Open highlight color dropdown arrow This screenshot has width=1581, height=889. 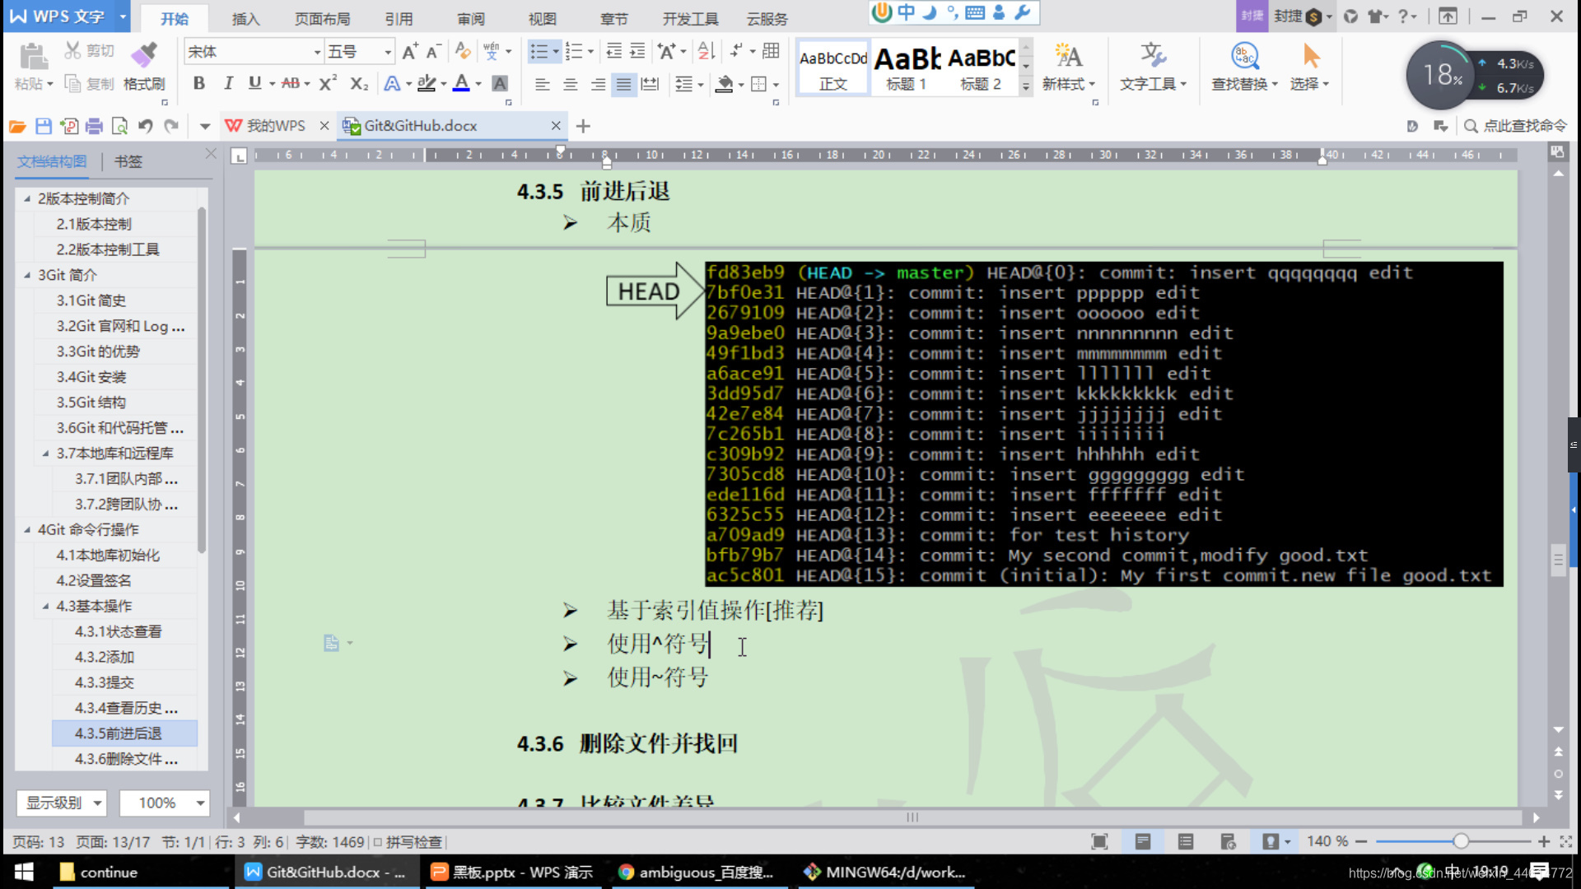click(x=443, y=84)
